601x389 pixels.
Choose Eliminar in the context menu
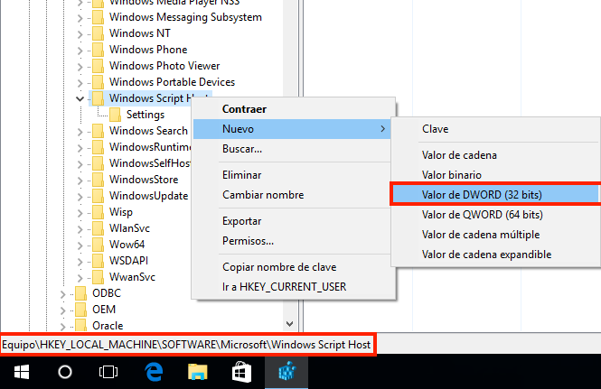(x=242, y=175)
